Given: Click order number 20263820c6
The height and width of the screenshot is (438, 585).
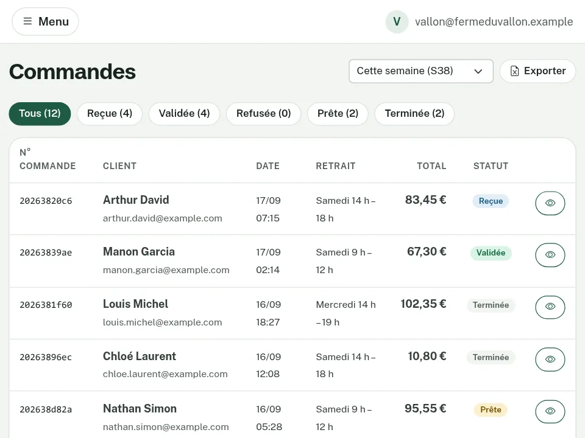Looking at the screenshot, I should 46,201.
